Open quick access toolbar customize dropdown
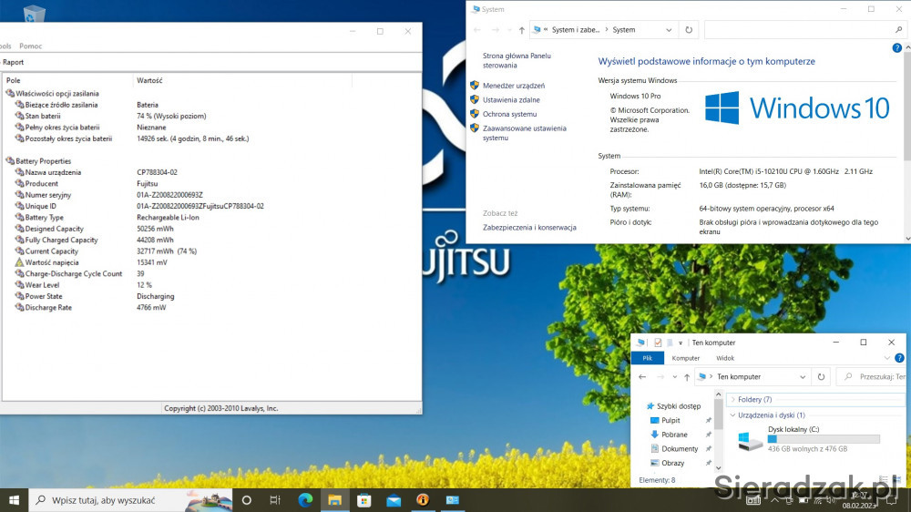911x512 pixels. tap(681, 343)
